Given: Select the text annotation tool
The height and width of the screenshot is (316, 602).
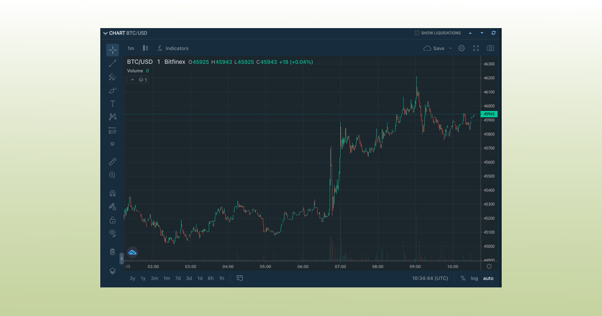Looking at the screenshot, I should coord(112,103).
